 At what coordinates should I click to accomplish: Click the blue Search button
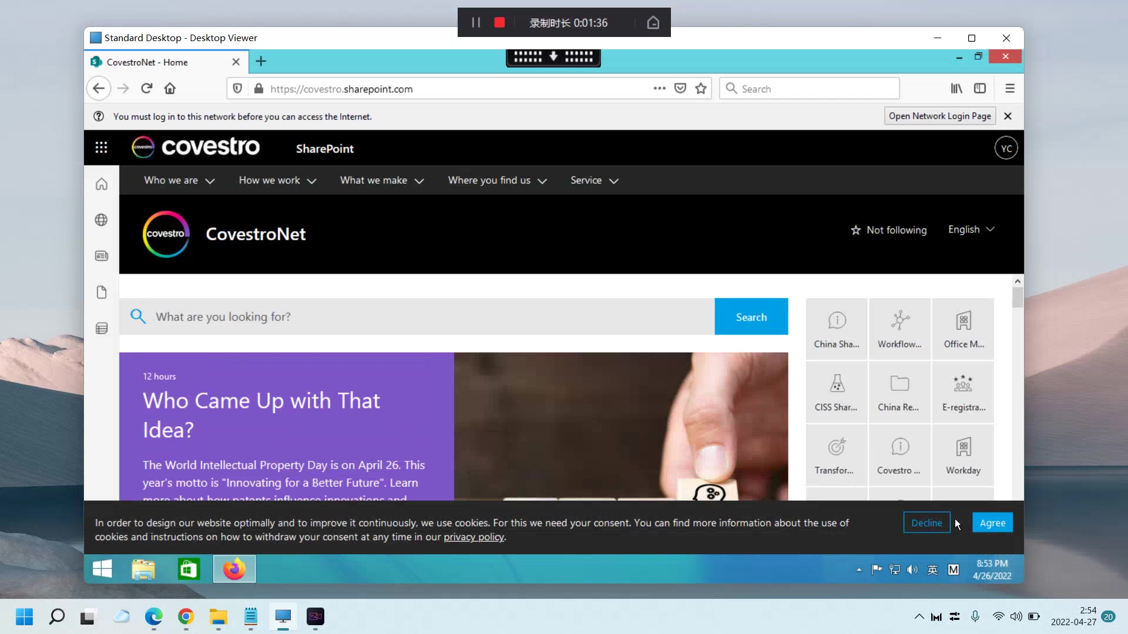click(751, 317)
